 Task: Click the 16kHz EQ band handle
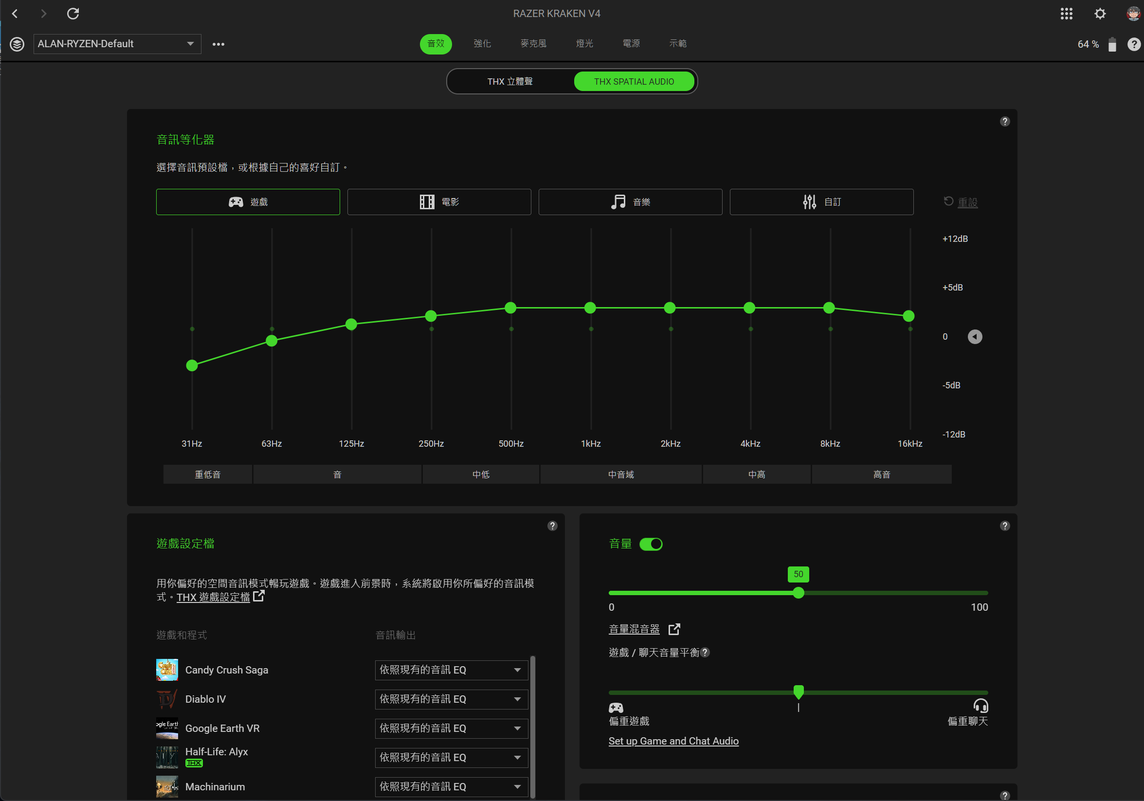pyautogui.click(x=908, y=316)
